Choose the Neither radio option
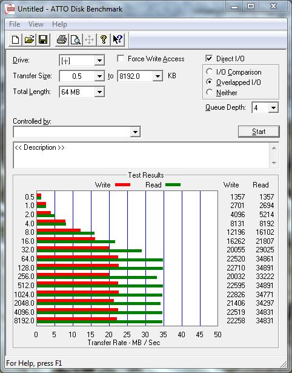This screenshot has width=292, height=373. click(x=210, y=92)
